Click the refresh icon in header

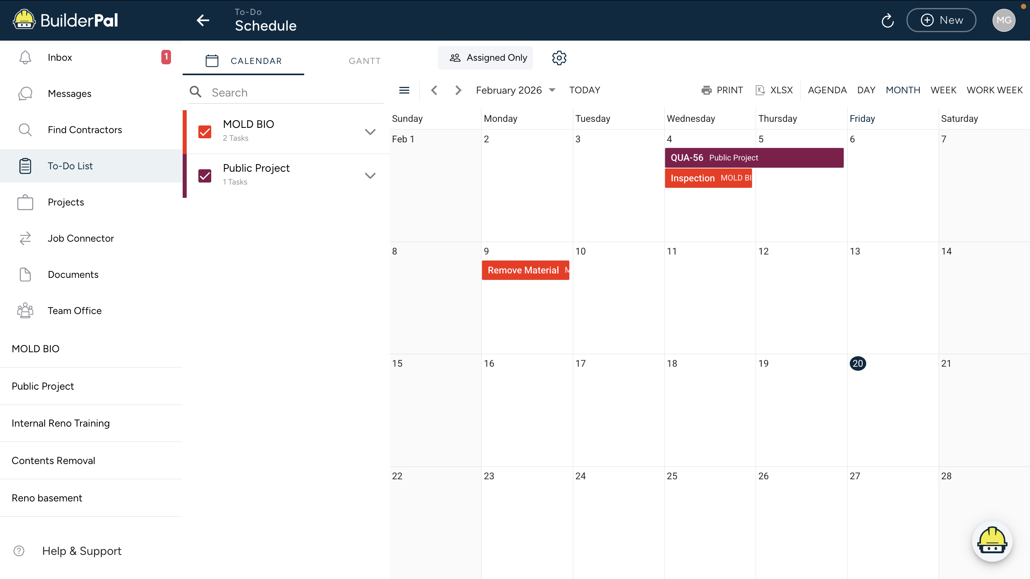[888, 21]
